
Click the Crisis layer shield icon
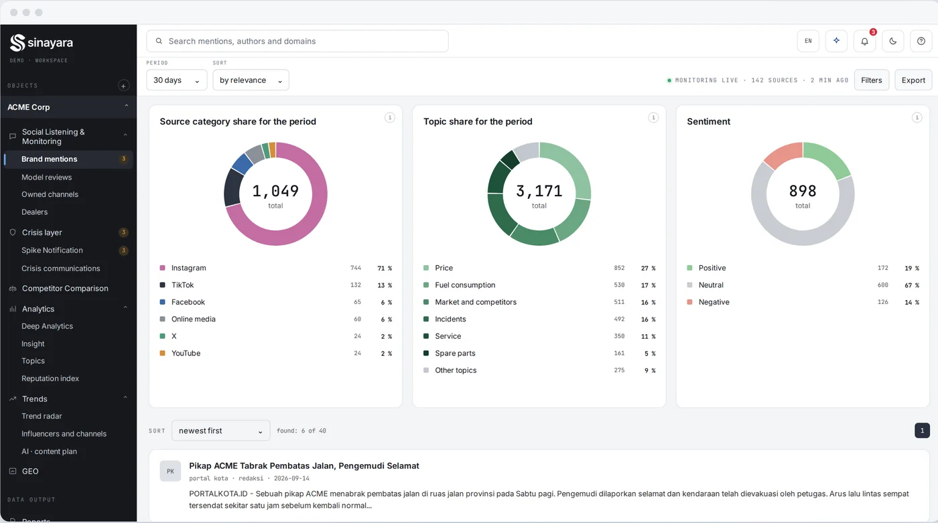tap(12, 232)
